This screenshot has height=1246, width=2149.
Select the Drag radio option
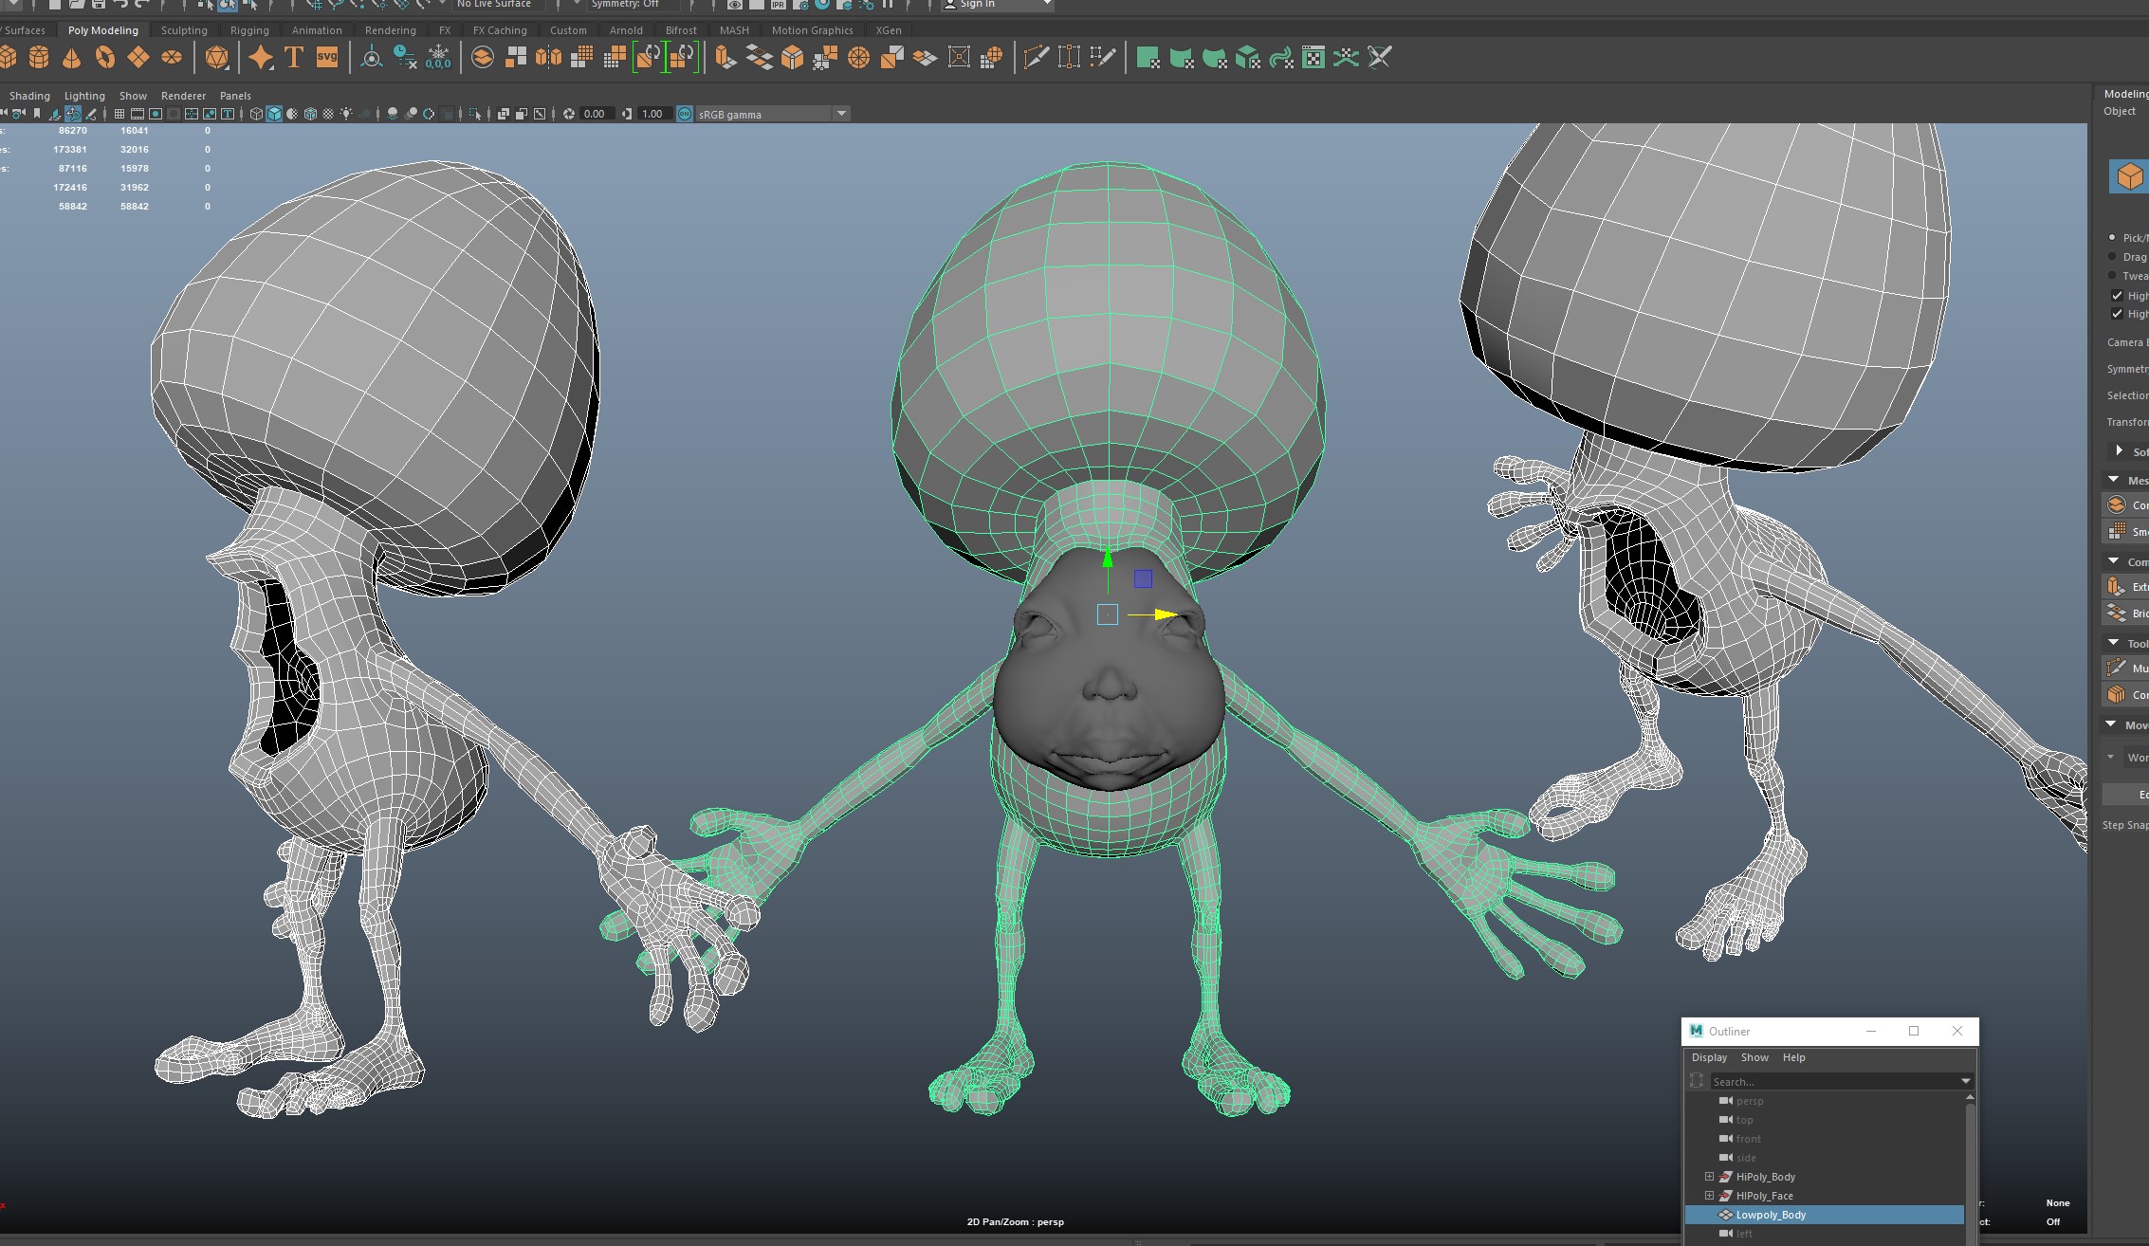coord(2112,256)
